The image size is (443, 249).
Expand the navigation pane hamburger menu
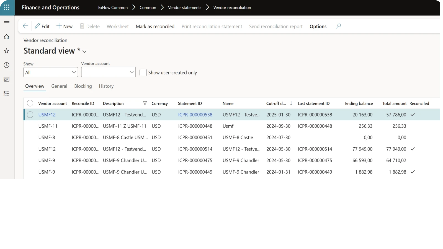7,23
